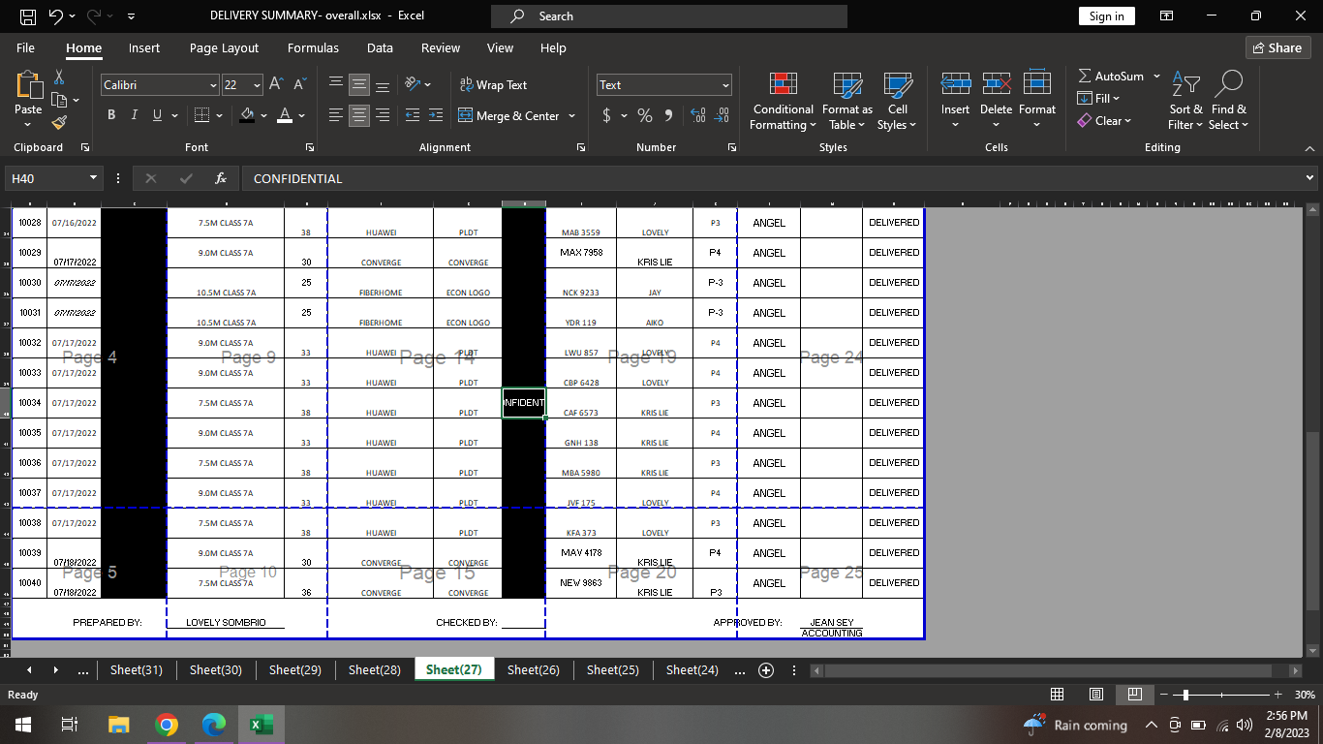This screenshot has width=1323, height=744.
Task: Open the number format Text dropdown
Action: coord(725,85)
